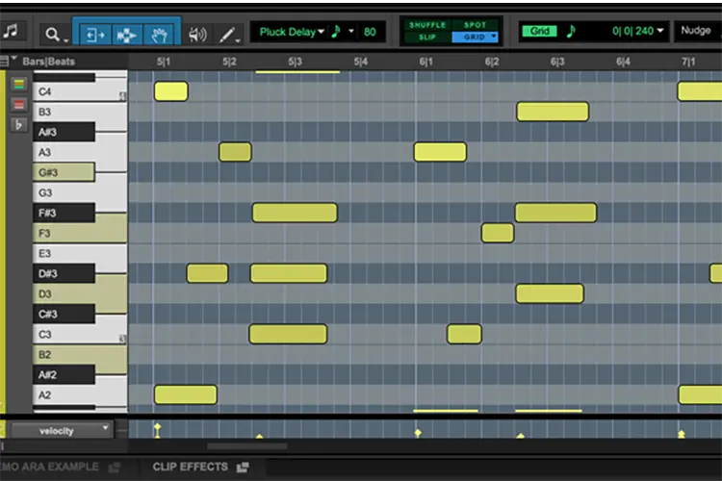Select the Grabber hand tool
This screenshot has height=481, width=722.
coord(159,35)
